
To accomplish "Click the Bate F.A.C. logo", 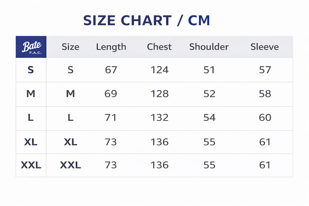I will coord(31,47).
